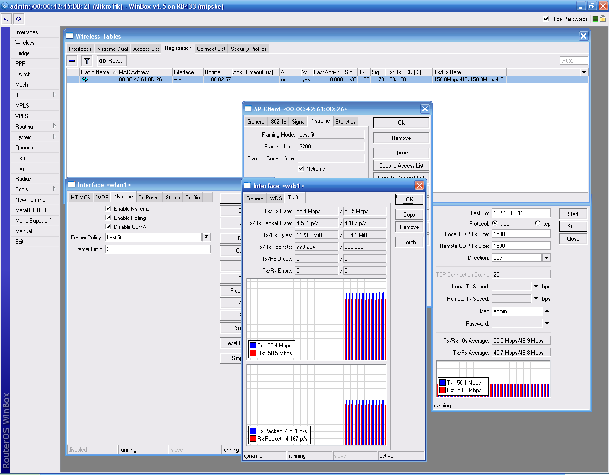Screen dimensions: 609x475
Task: Open the filter funnel in Wireless Tables
Action: (87, 61)
